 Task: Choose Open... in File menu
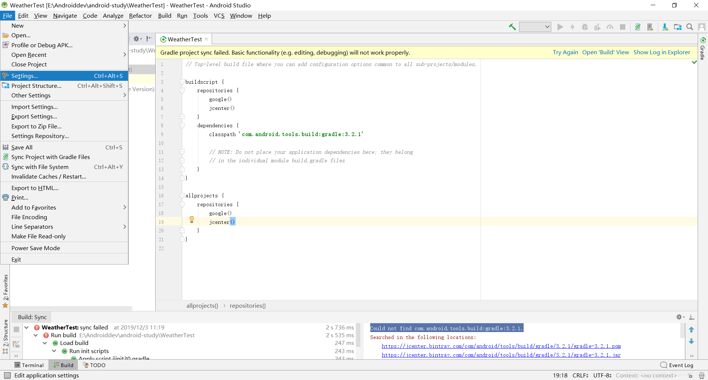(64, 35)
